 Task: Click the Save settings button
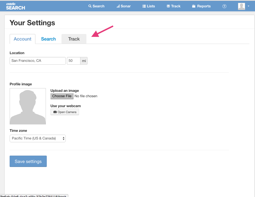tap(28, 161)
